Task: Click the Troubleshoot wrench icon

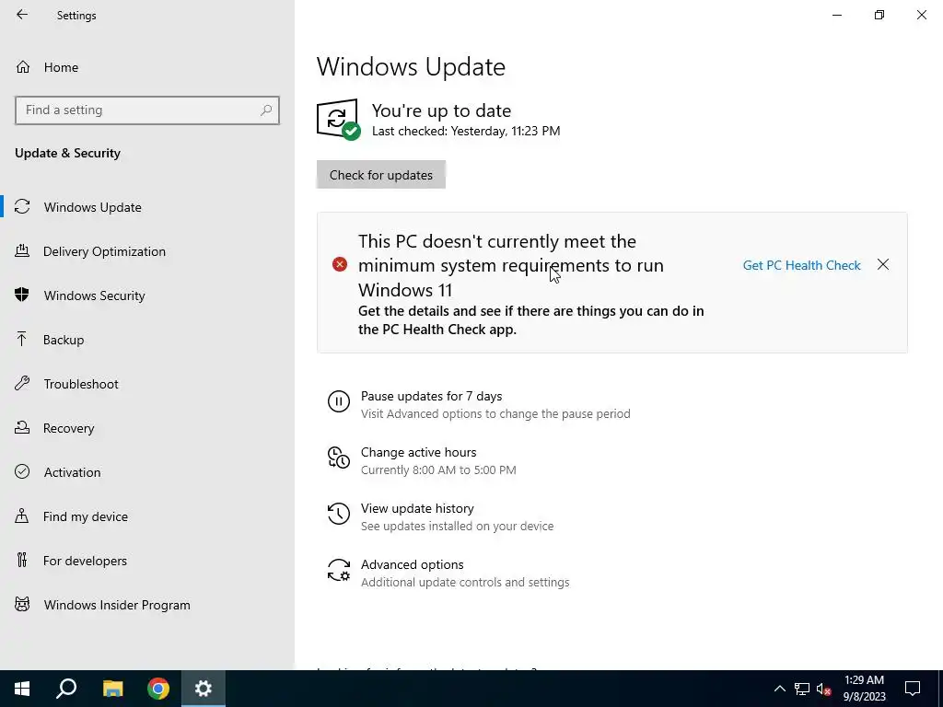Action: [22, 384]
